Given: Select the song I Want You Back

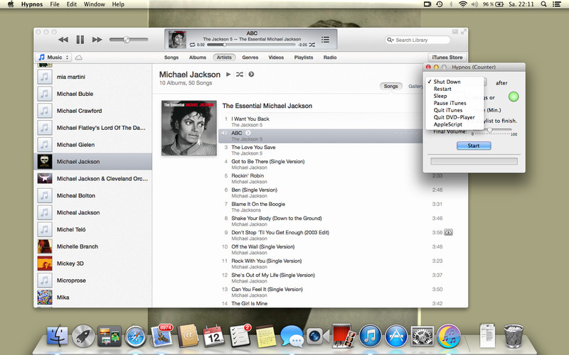Looking at the screenshot, I should click(x=250, y=119).
